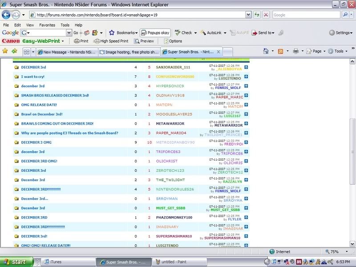Click the Canon Print button
356x267 pixels.
(x=81, y=41)
